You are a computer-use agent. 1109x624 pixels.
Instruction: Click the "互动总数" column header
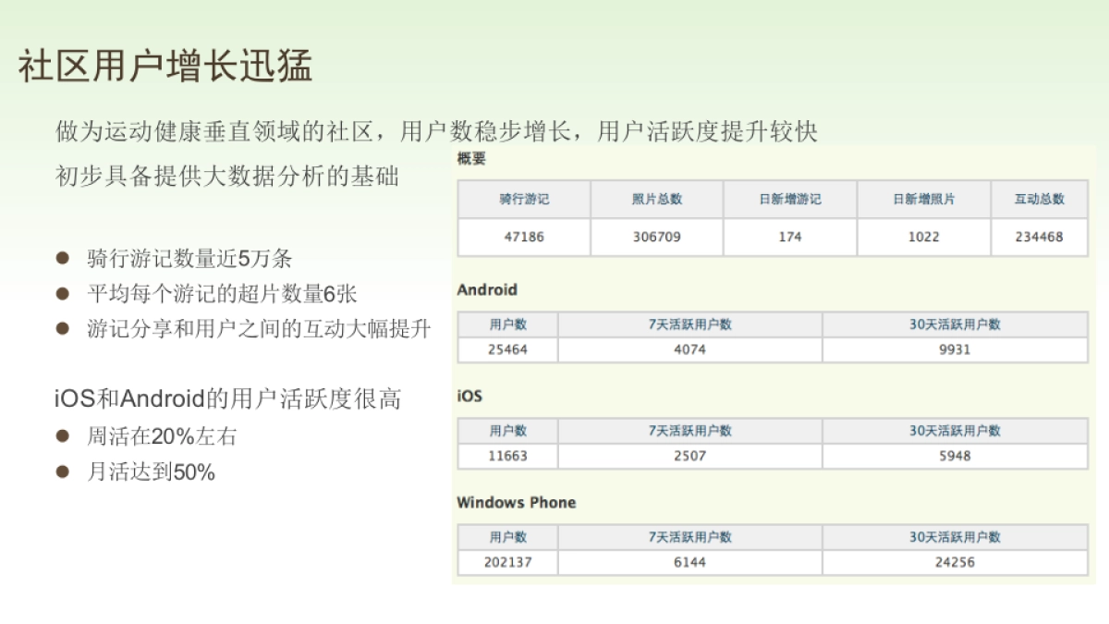point(1039,200)
